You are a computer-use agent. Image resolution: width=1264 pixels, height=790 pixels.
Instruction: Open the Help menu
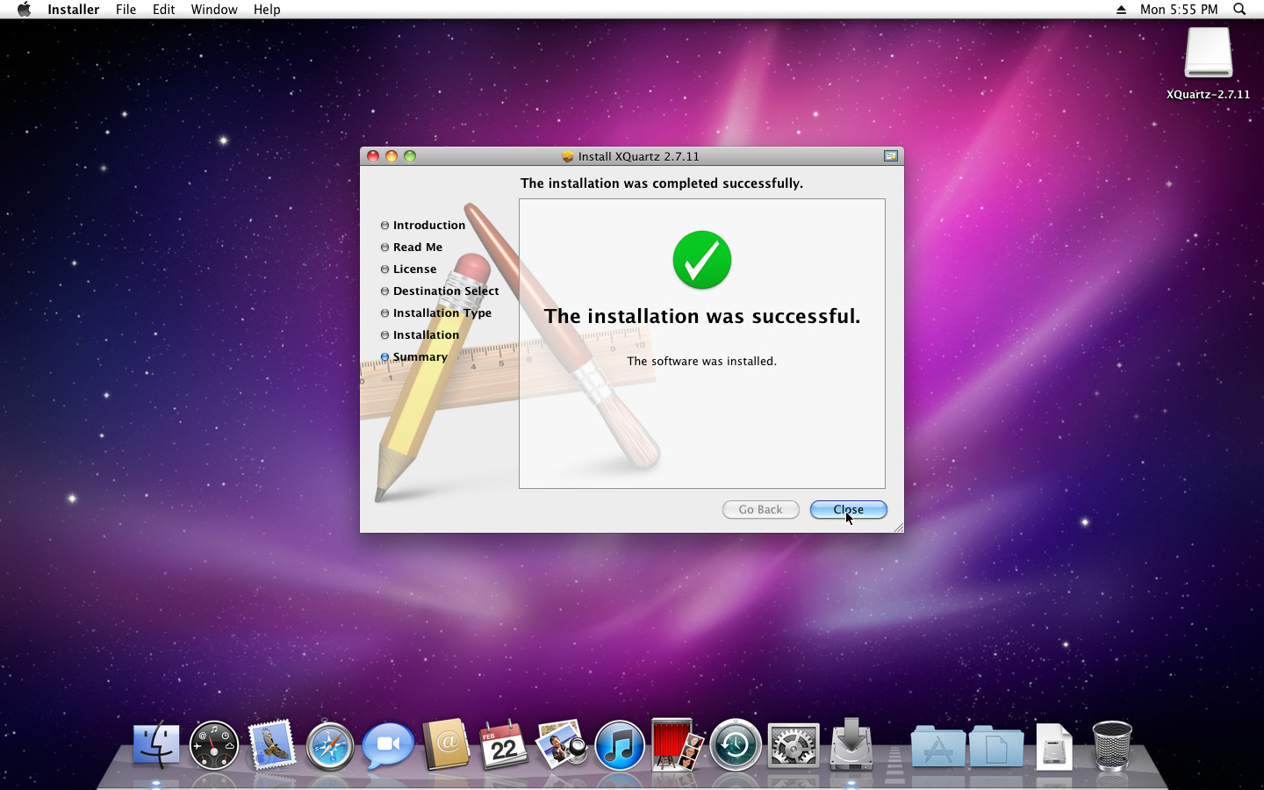coord(267,10)
